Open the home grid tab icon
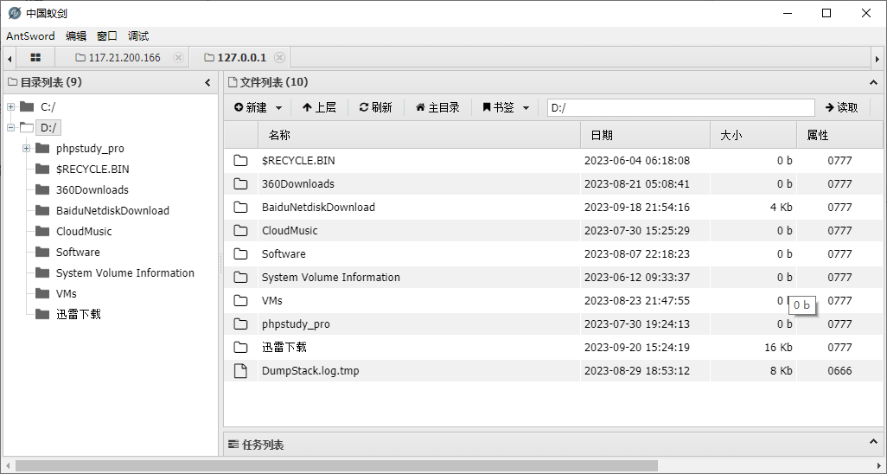 click(x=35, y=57)
